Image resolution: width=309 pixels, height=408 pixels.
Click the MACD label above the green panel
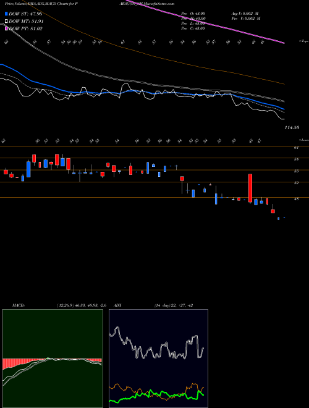(x=19, y=305)
